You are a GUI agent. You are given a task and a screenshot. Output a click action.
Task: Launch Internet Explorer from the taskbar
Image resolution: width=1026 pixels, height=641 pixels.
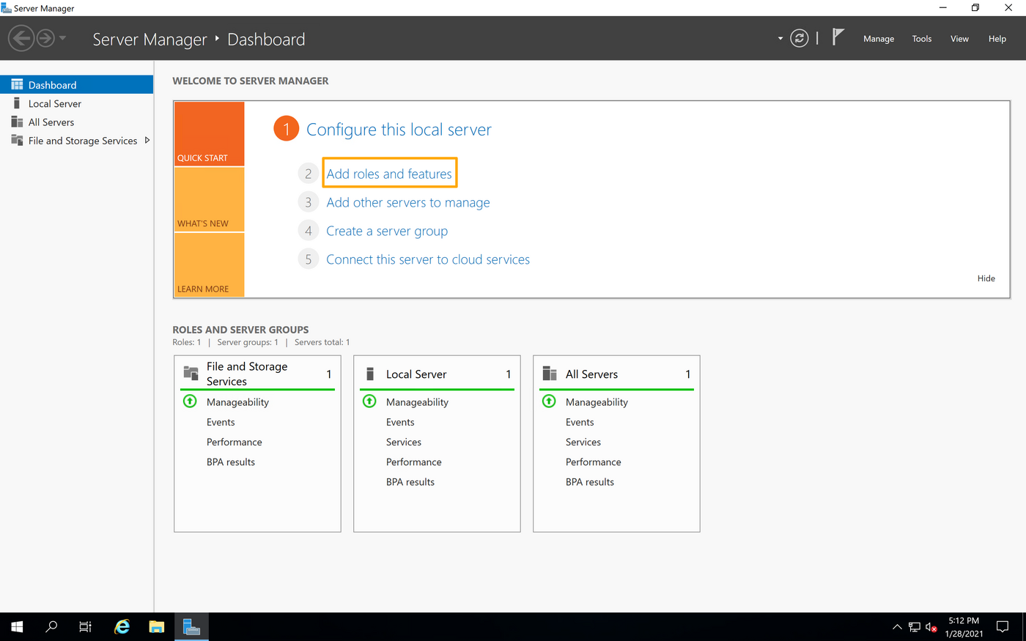pos(122,626)
